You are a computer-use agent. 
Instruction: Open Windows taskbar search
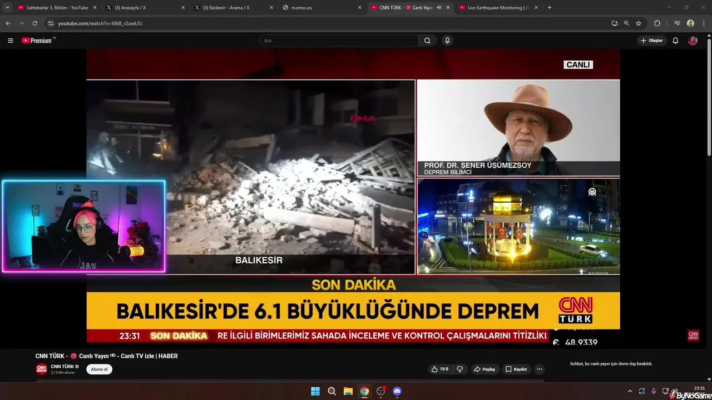[332, 391]
